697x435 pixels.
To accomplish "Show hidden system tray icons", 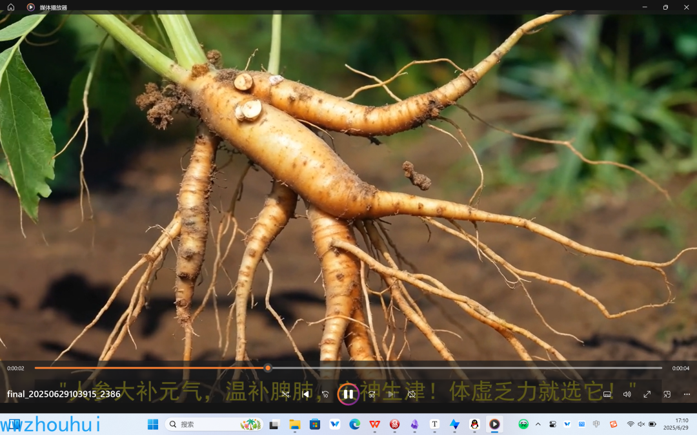I will point(538,424).
